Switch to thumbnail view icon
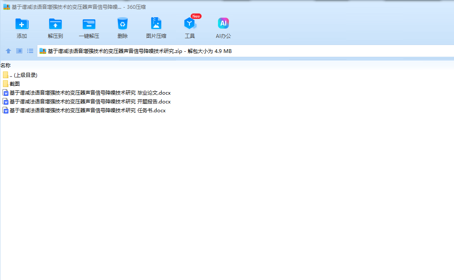 point(19,51)
